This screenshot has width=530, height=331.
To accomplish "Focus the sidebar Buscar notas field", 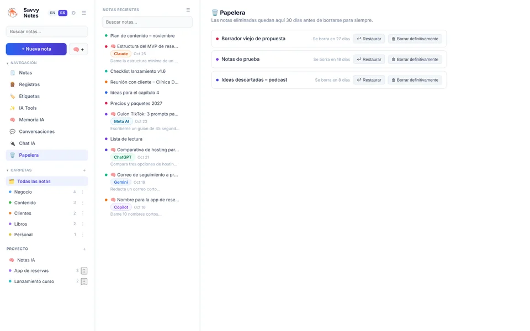I will [47, 31].
